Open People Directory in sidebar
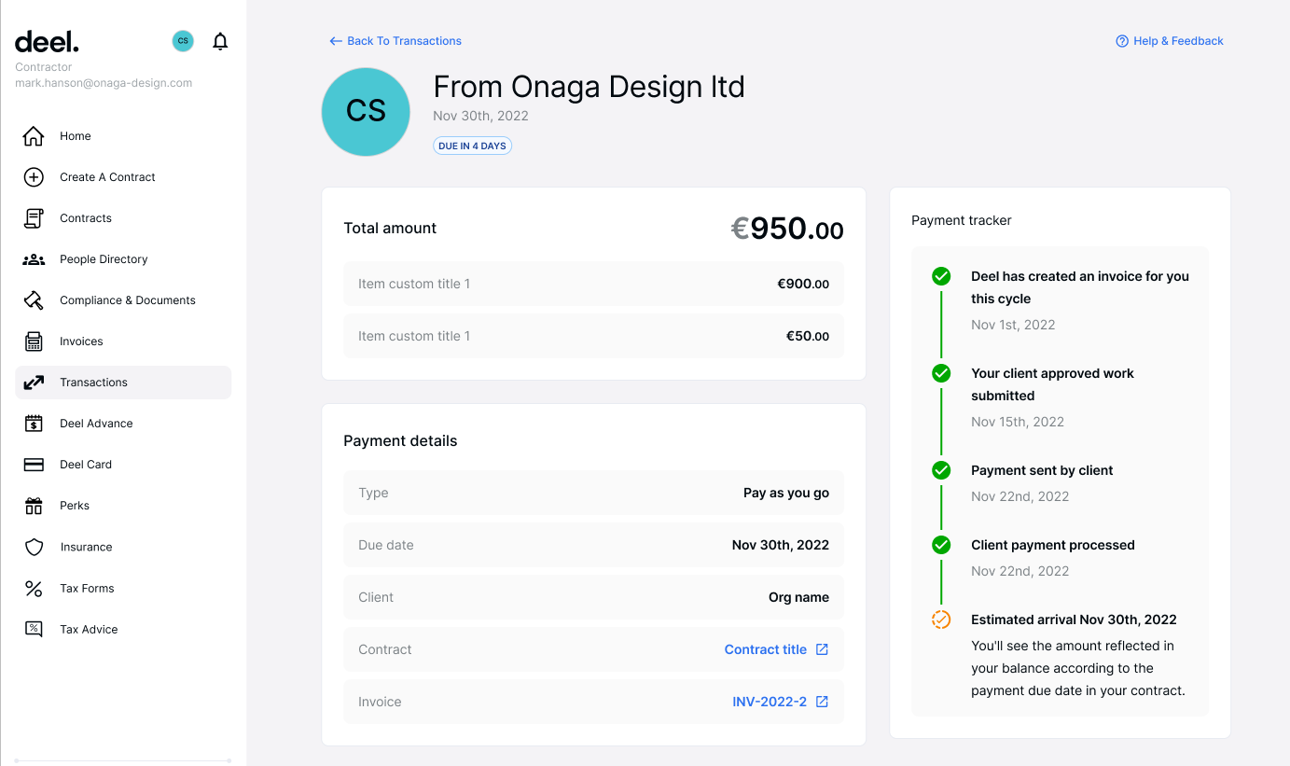This screenshot has width=1290, height=766. click(123, 259)
